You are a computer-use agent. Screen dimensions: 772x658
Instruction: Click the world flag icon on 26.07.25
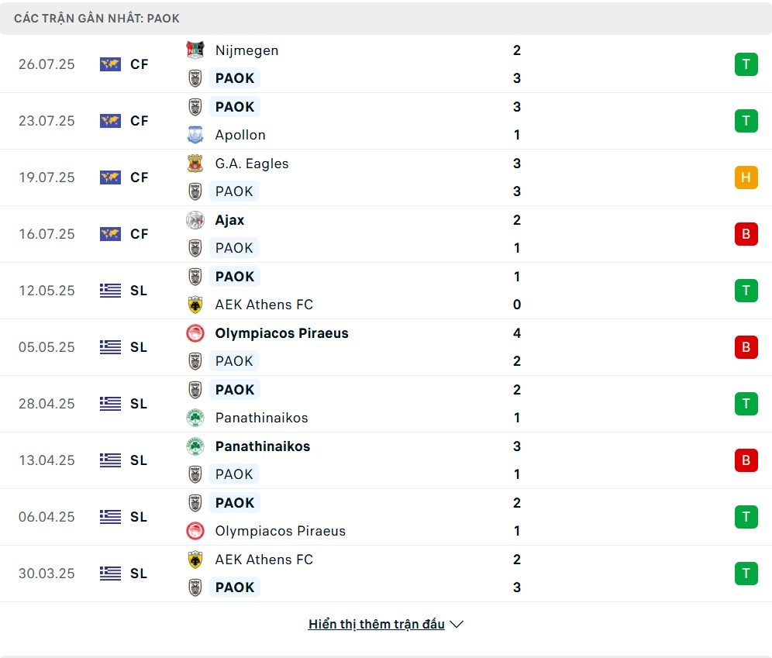[x=111, y=64]
